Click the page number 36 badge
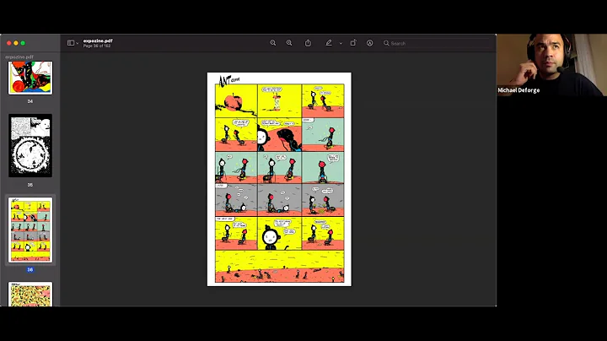Viewport: 607px width, 341px height. tap(30, 270)
